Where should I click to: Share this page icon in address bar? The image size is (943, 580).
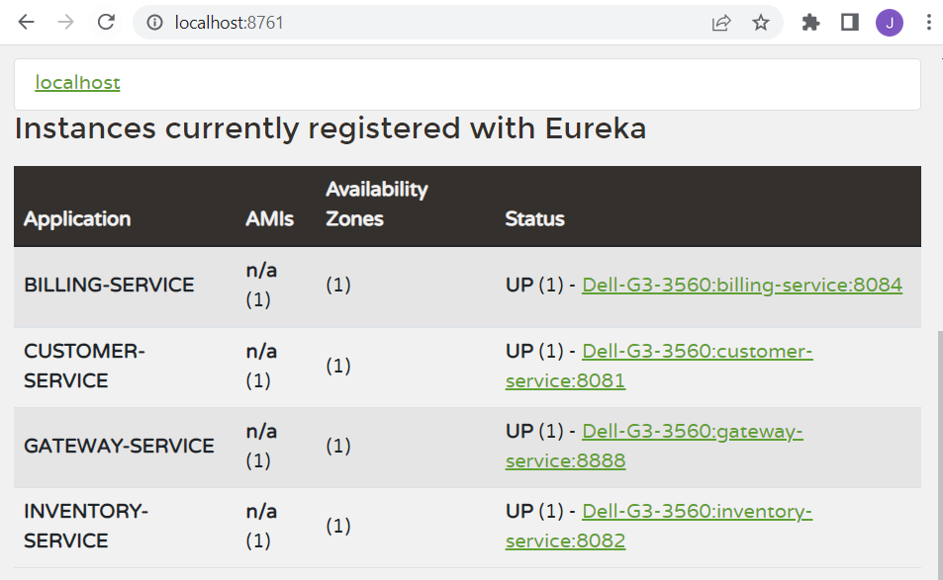721,23
